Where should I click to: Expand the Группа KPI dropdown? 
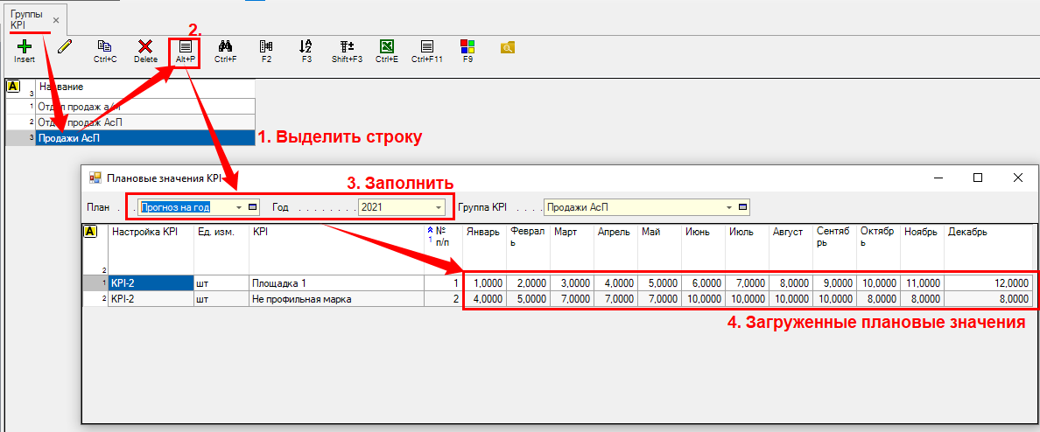[x=728, y=207]
